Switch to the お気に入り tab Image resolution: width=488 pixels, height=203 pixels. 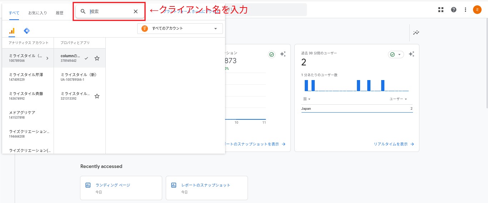38,13
